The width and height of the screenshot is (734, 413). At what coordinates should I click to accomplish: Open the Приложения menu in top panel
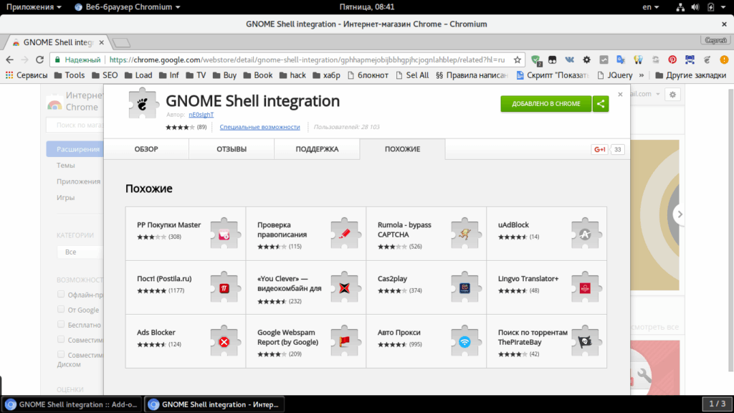pyautogui.click(x=34, y=7)
